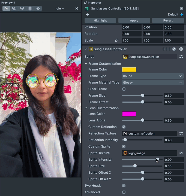186x196 pixels.
Task: Click the plus icon to add component
Action: point(87,14)
